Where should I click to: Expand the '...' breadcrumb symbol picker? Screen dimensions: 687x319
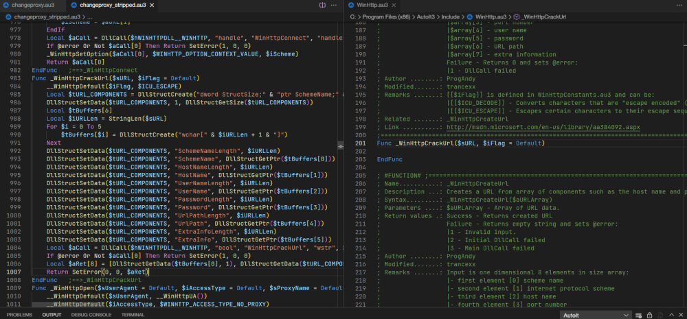tap(90, 16)
